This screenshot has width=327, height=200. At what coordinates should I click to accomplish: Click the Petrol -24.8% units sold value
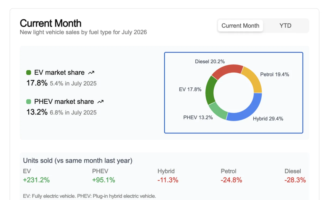pyautogui.click(x=231, y=180)
